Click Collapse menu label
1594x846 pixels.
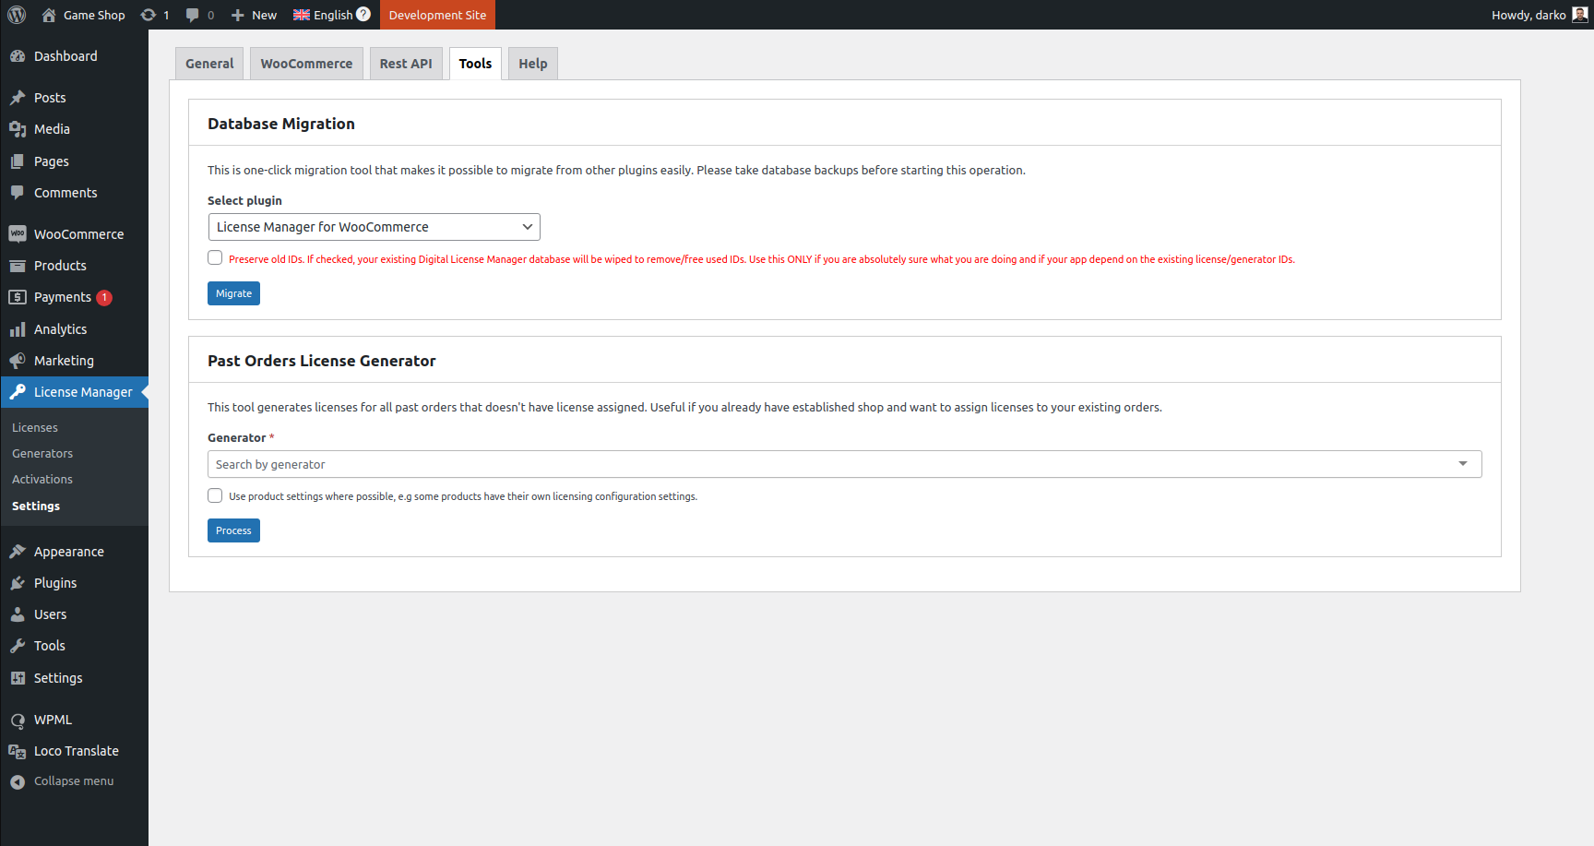[x=74, y=781]
